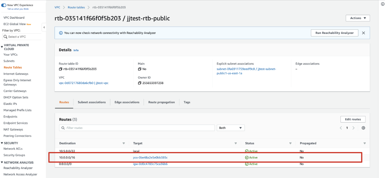385x178 pixels.
Task: Sort routes by Status column arrow
Action: tap(290, 143)
